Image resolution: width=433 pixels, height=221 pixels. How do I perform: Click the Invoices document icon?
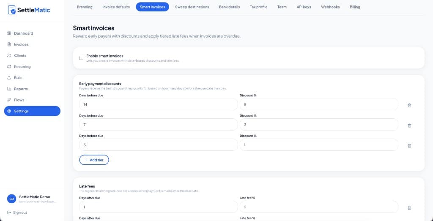click(x=9, y=44)
